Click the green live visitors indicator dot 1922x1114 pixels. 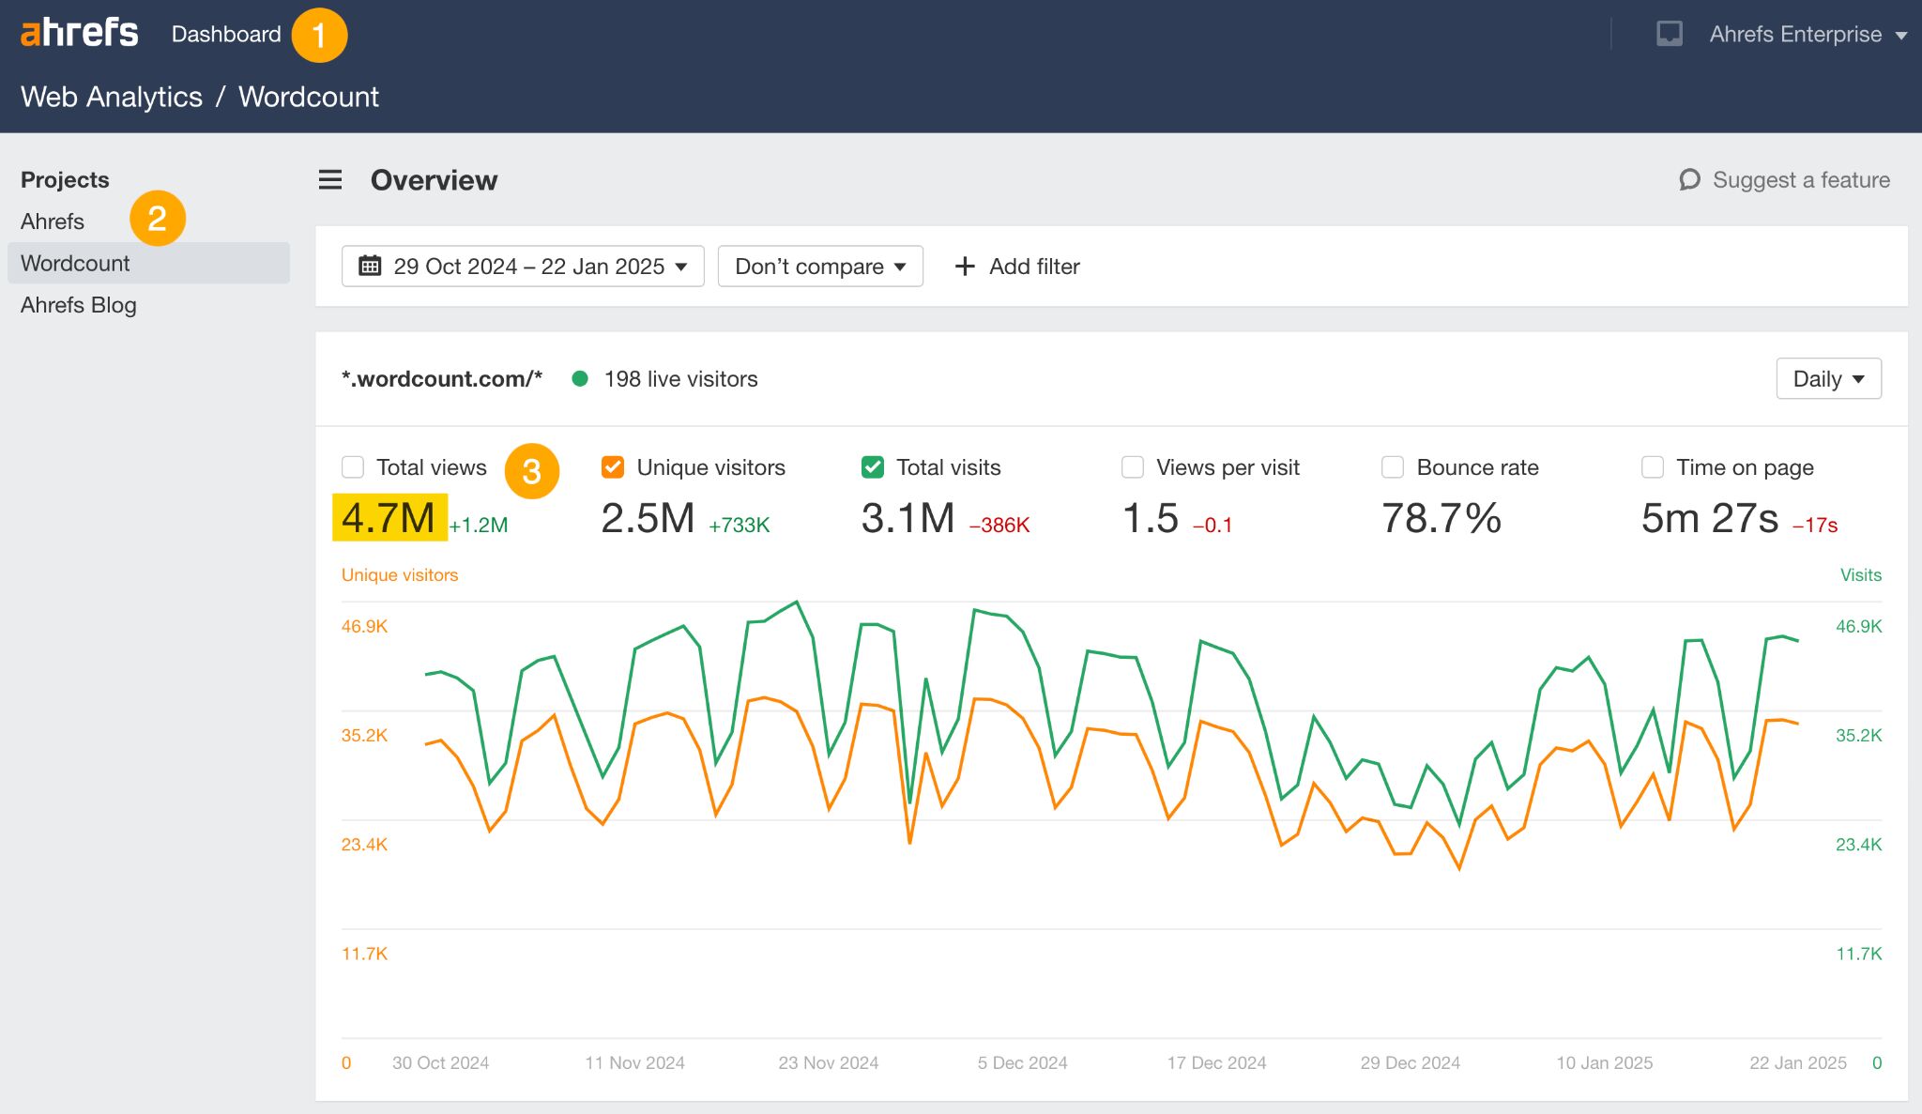580,378
